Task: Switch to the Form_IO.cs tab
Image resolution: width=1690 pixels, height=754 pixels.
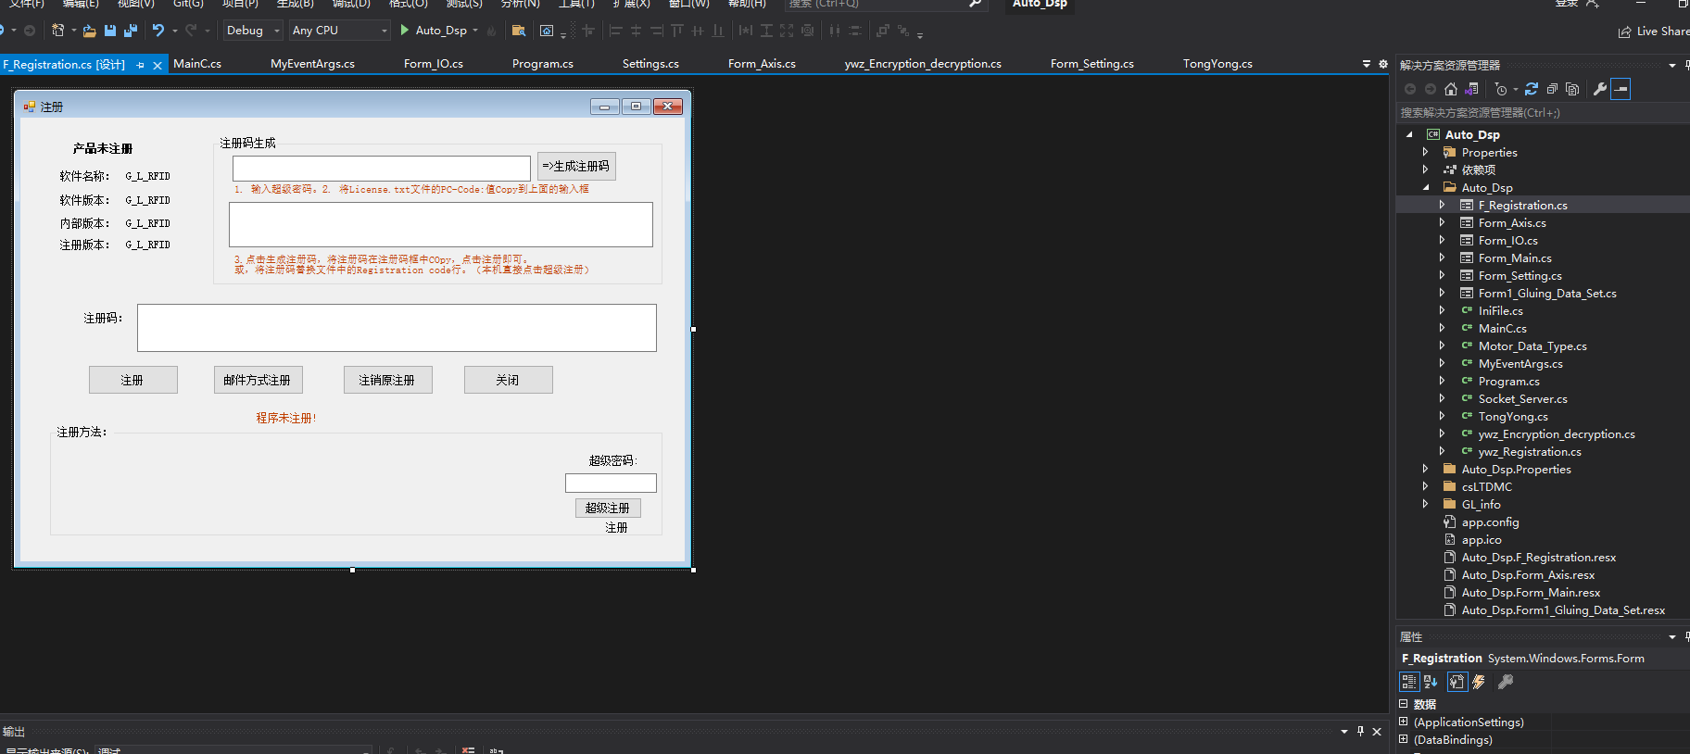Action: 433,64
